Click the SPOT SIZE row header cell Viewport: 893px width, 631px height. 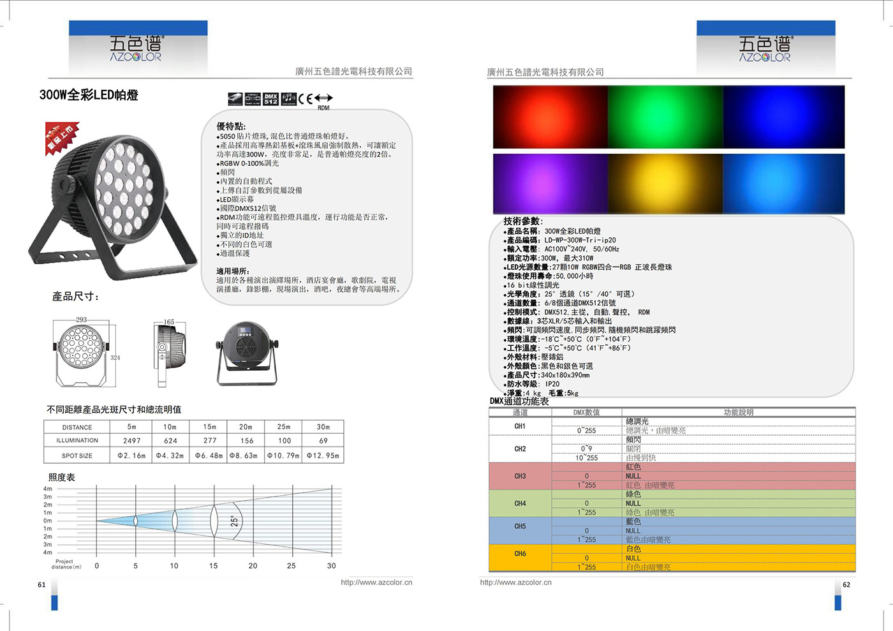[77, 456]
